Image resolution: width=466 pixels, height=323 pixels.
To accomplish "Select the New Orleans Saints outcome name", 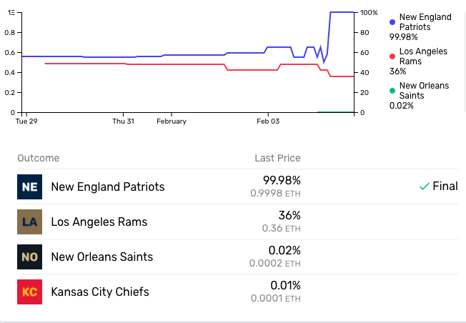I will pos(102,257).
